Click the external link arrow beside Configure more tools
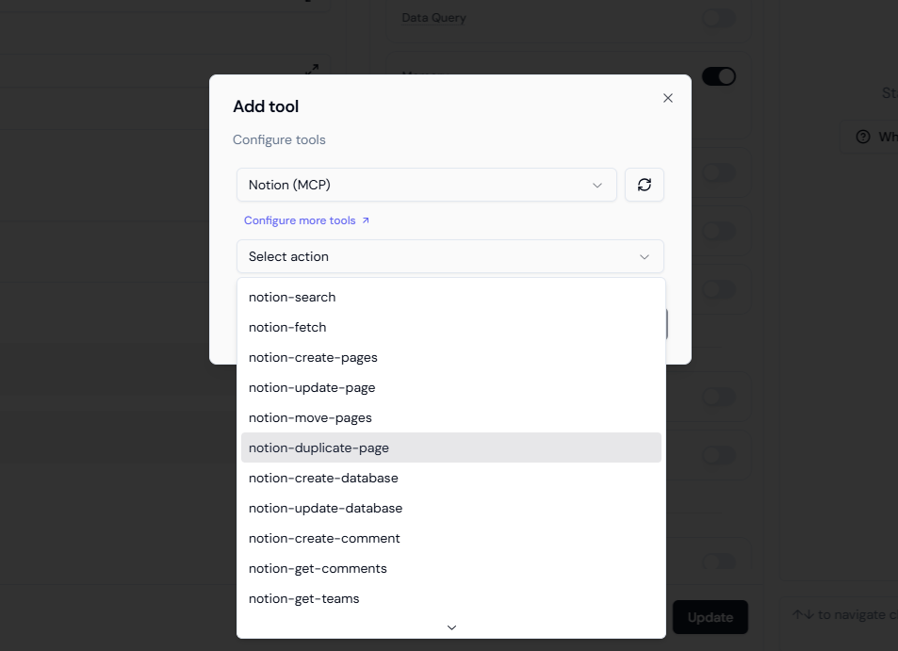Image resolution: width=898 pixels, height=651 pixels. (x=365, y=219)
